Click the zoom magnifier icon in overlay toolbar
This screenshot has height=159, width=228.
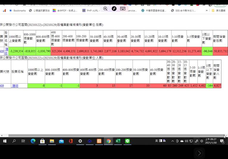(105, 9)
